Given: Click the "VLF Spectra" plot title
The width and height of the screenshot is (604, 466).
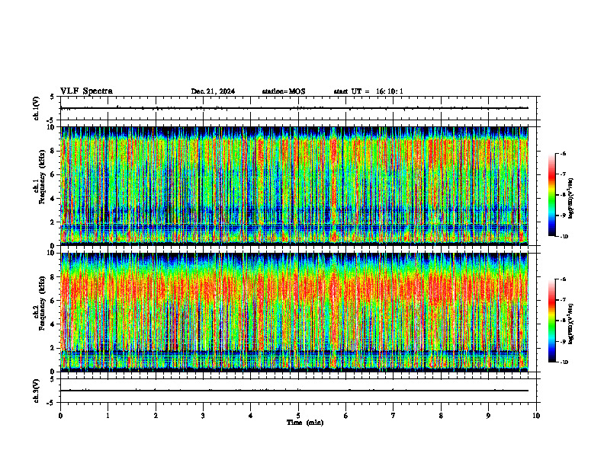Looking at the screenshot, I should click(x=86, y=91).
